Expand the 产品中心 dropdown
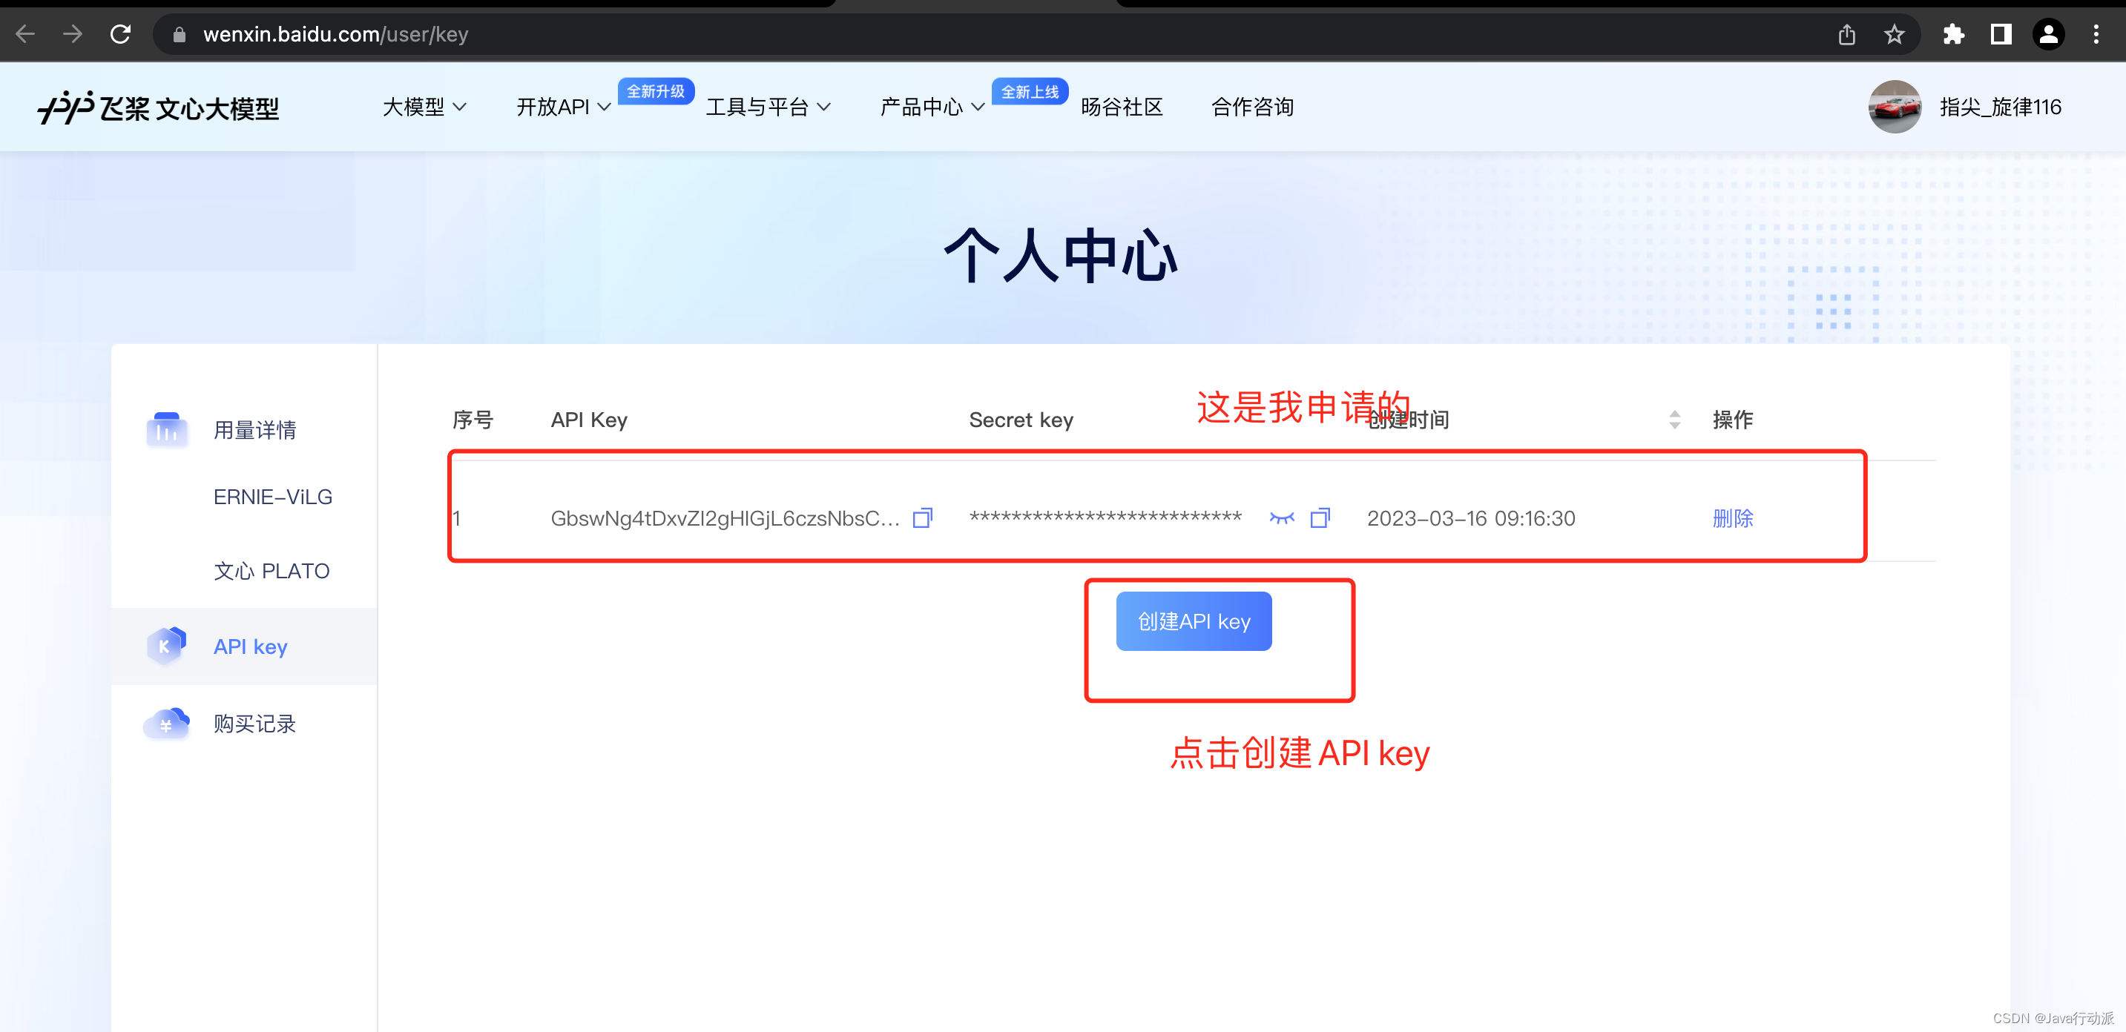This screenshot has width=2126, height=1032. point(932,107)
